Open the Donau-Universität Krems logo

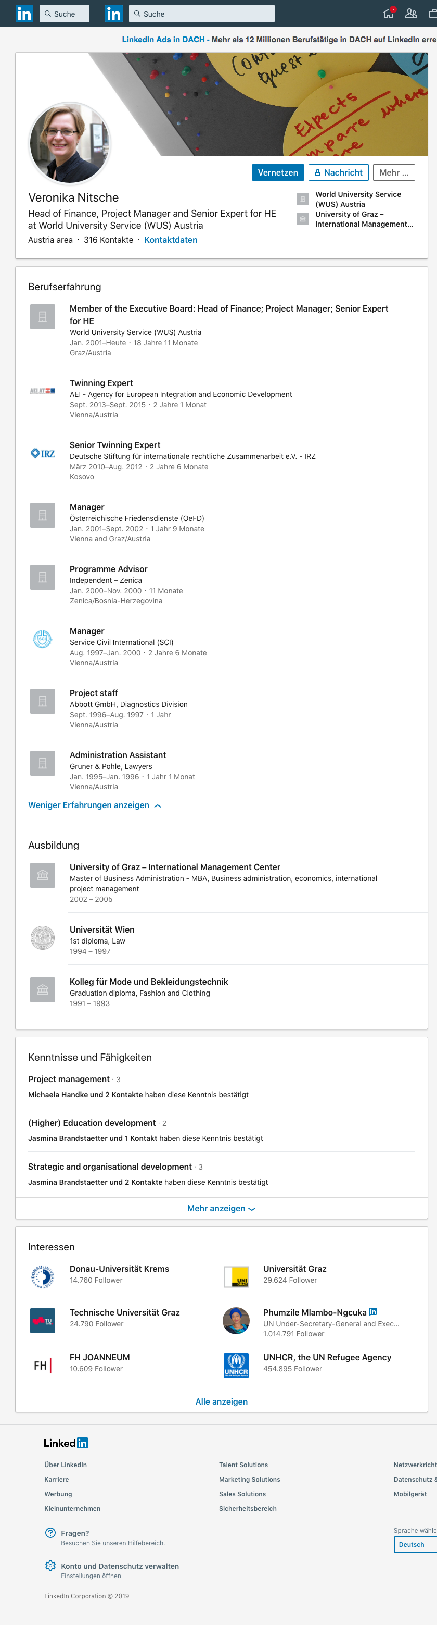click(x=43, y=1277)
